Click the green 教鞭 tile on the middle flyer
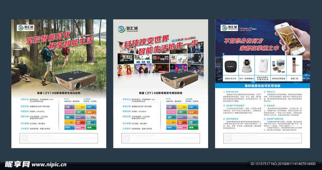The height and width of the screenshot is (170, 322). click(x=193, y=127)
